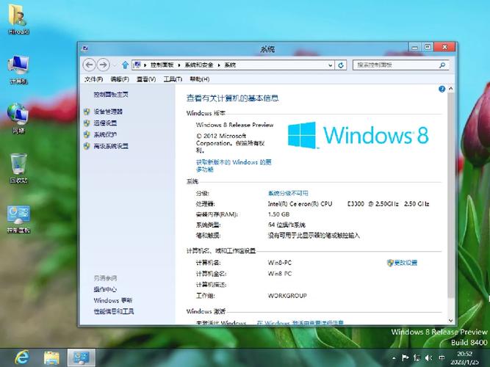
Task: Open help with the blue question mark
Action: pos(442,89)
